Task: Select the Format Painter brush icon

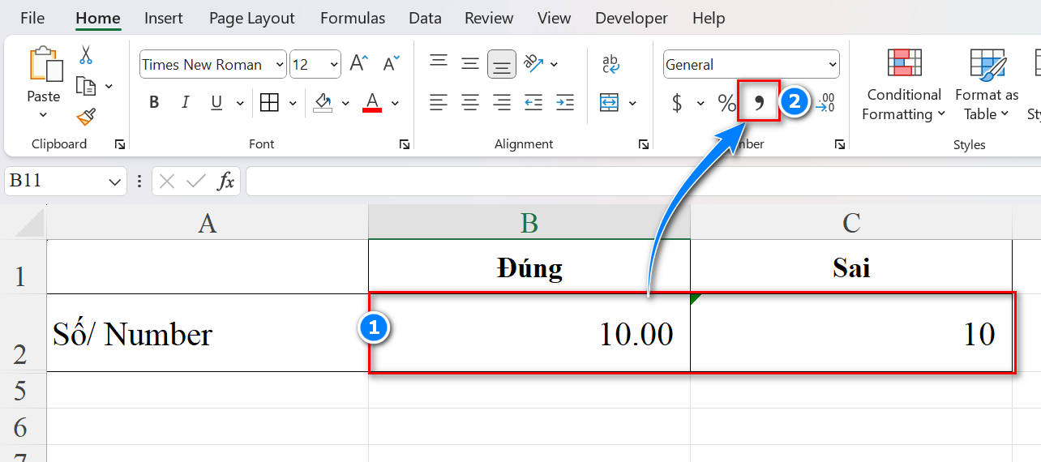Action: [x=86, y=117]
